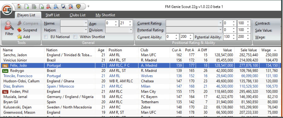Click the load game icon in quick toolbar
283x118 pixels.
19,7
